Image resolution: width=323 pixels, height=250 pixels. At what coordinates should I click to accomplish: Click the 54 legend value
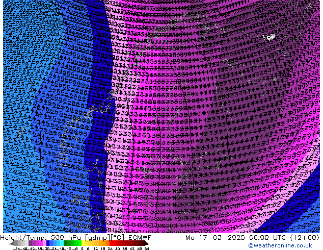point(147,248)
